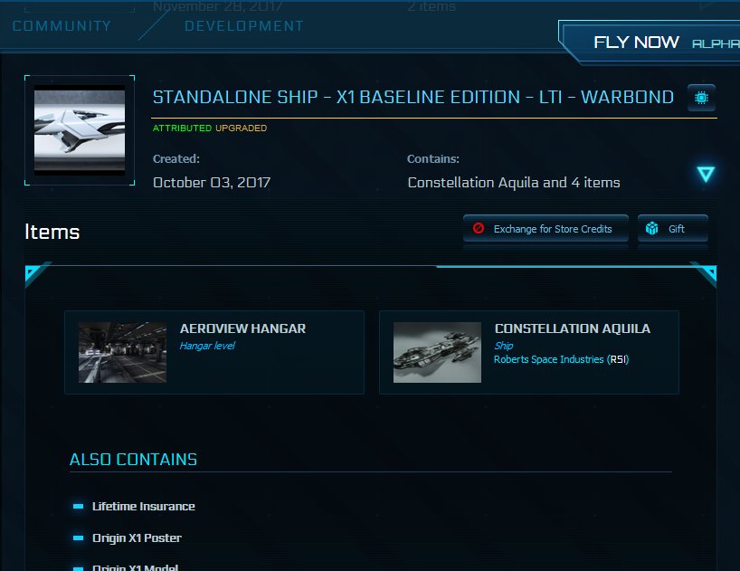This screenshot has width=740, height=571.
Task: Select the Aeroview Hangar item heading
Action: 242,328
